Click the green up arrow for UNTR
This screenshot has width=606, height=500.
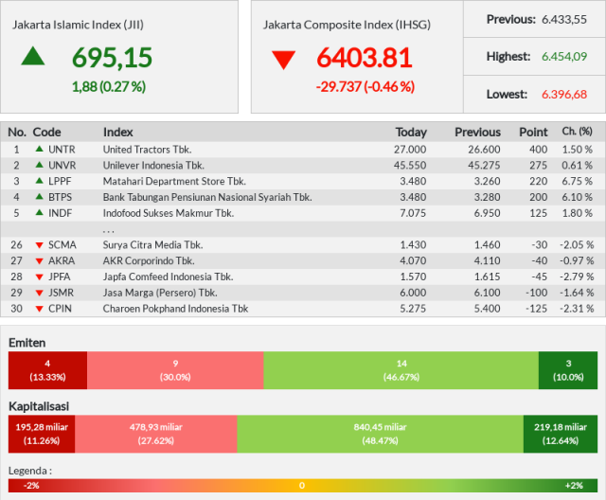click(x=39, y=149)
